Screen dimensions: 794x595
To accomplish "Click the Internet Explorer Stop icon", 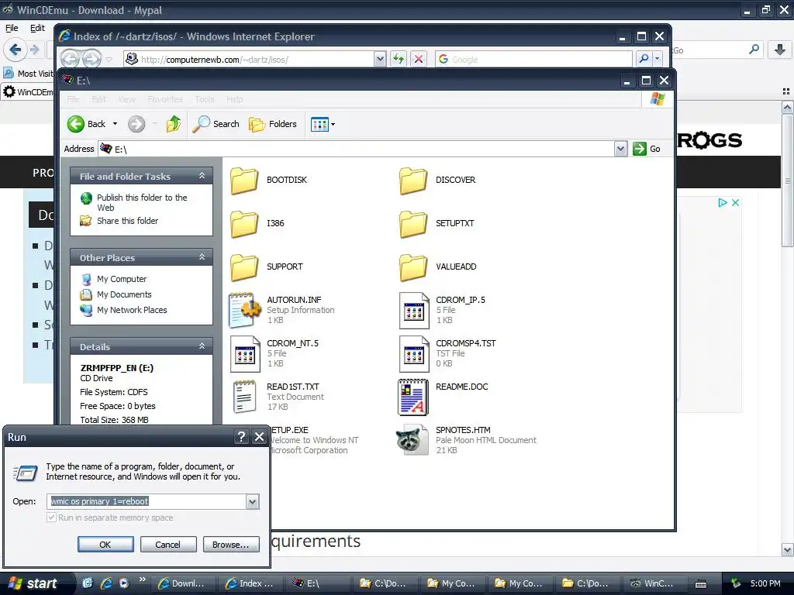I will coord(418,59).
